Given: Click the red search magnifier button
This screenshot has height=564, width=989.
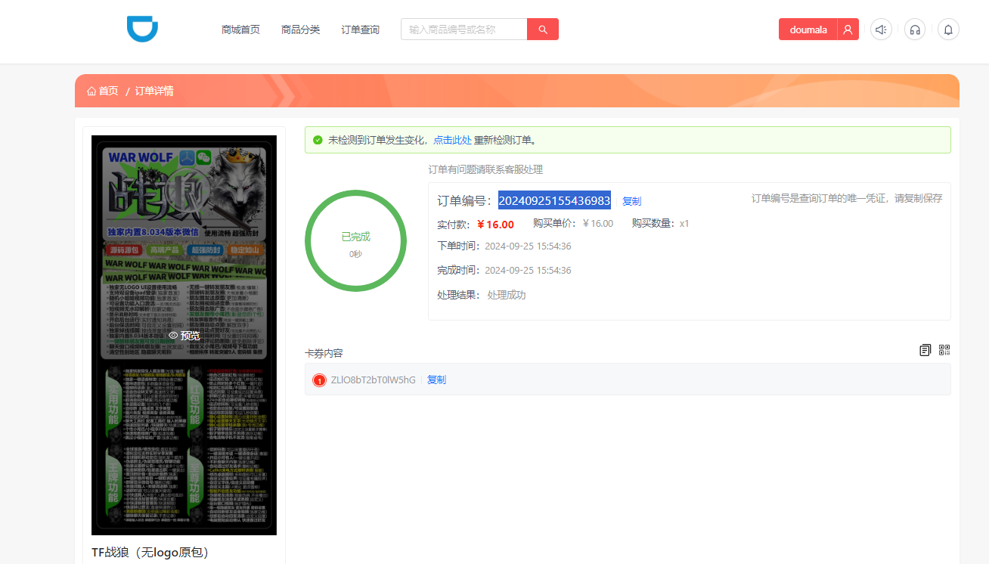Looking at the screenshot, I should click(x=543, y=29).
